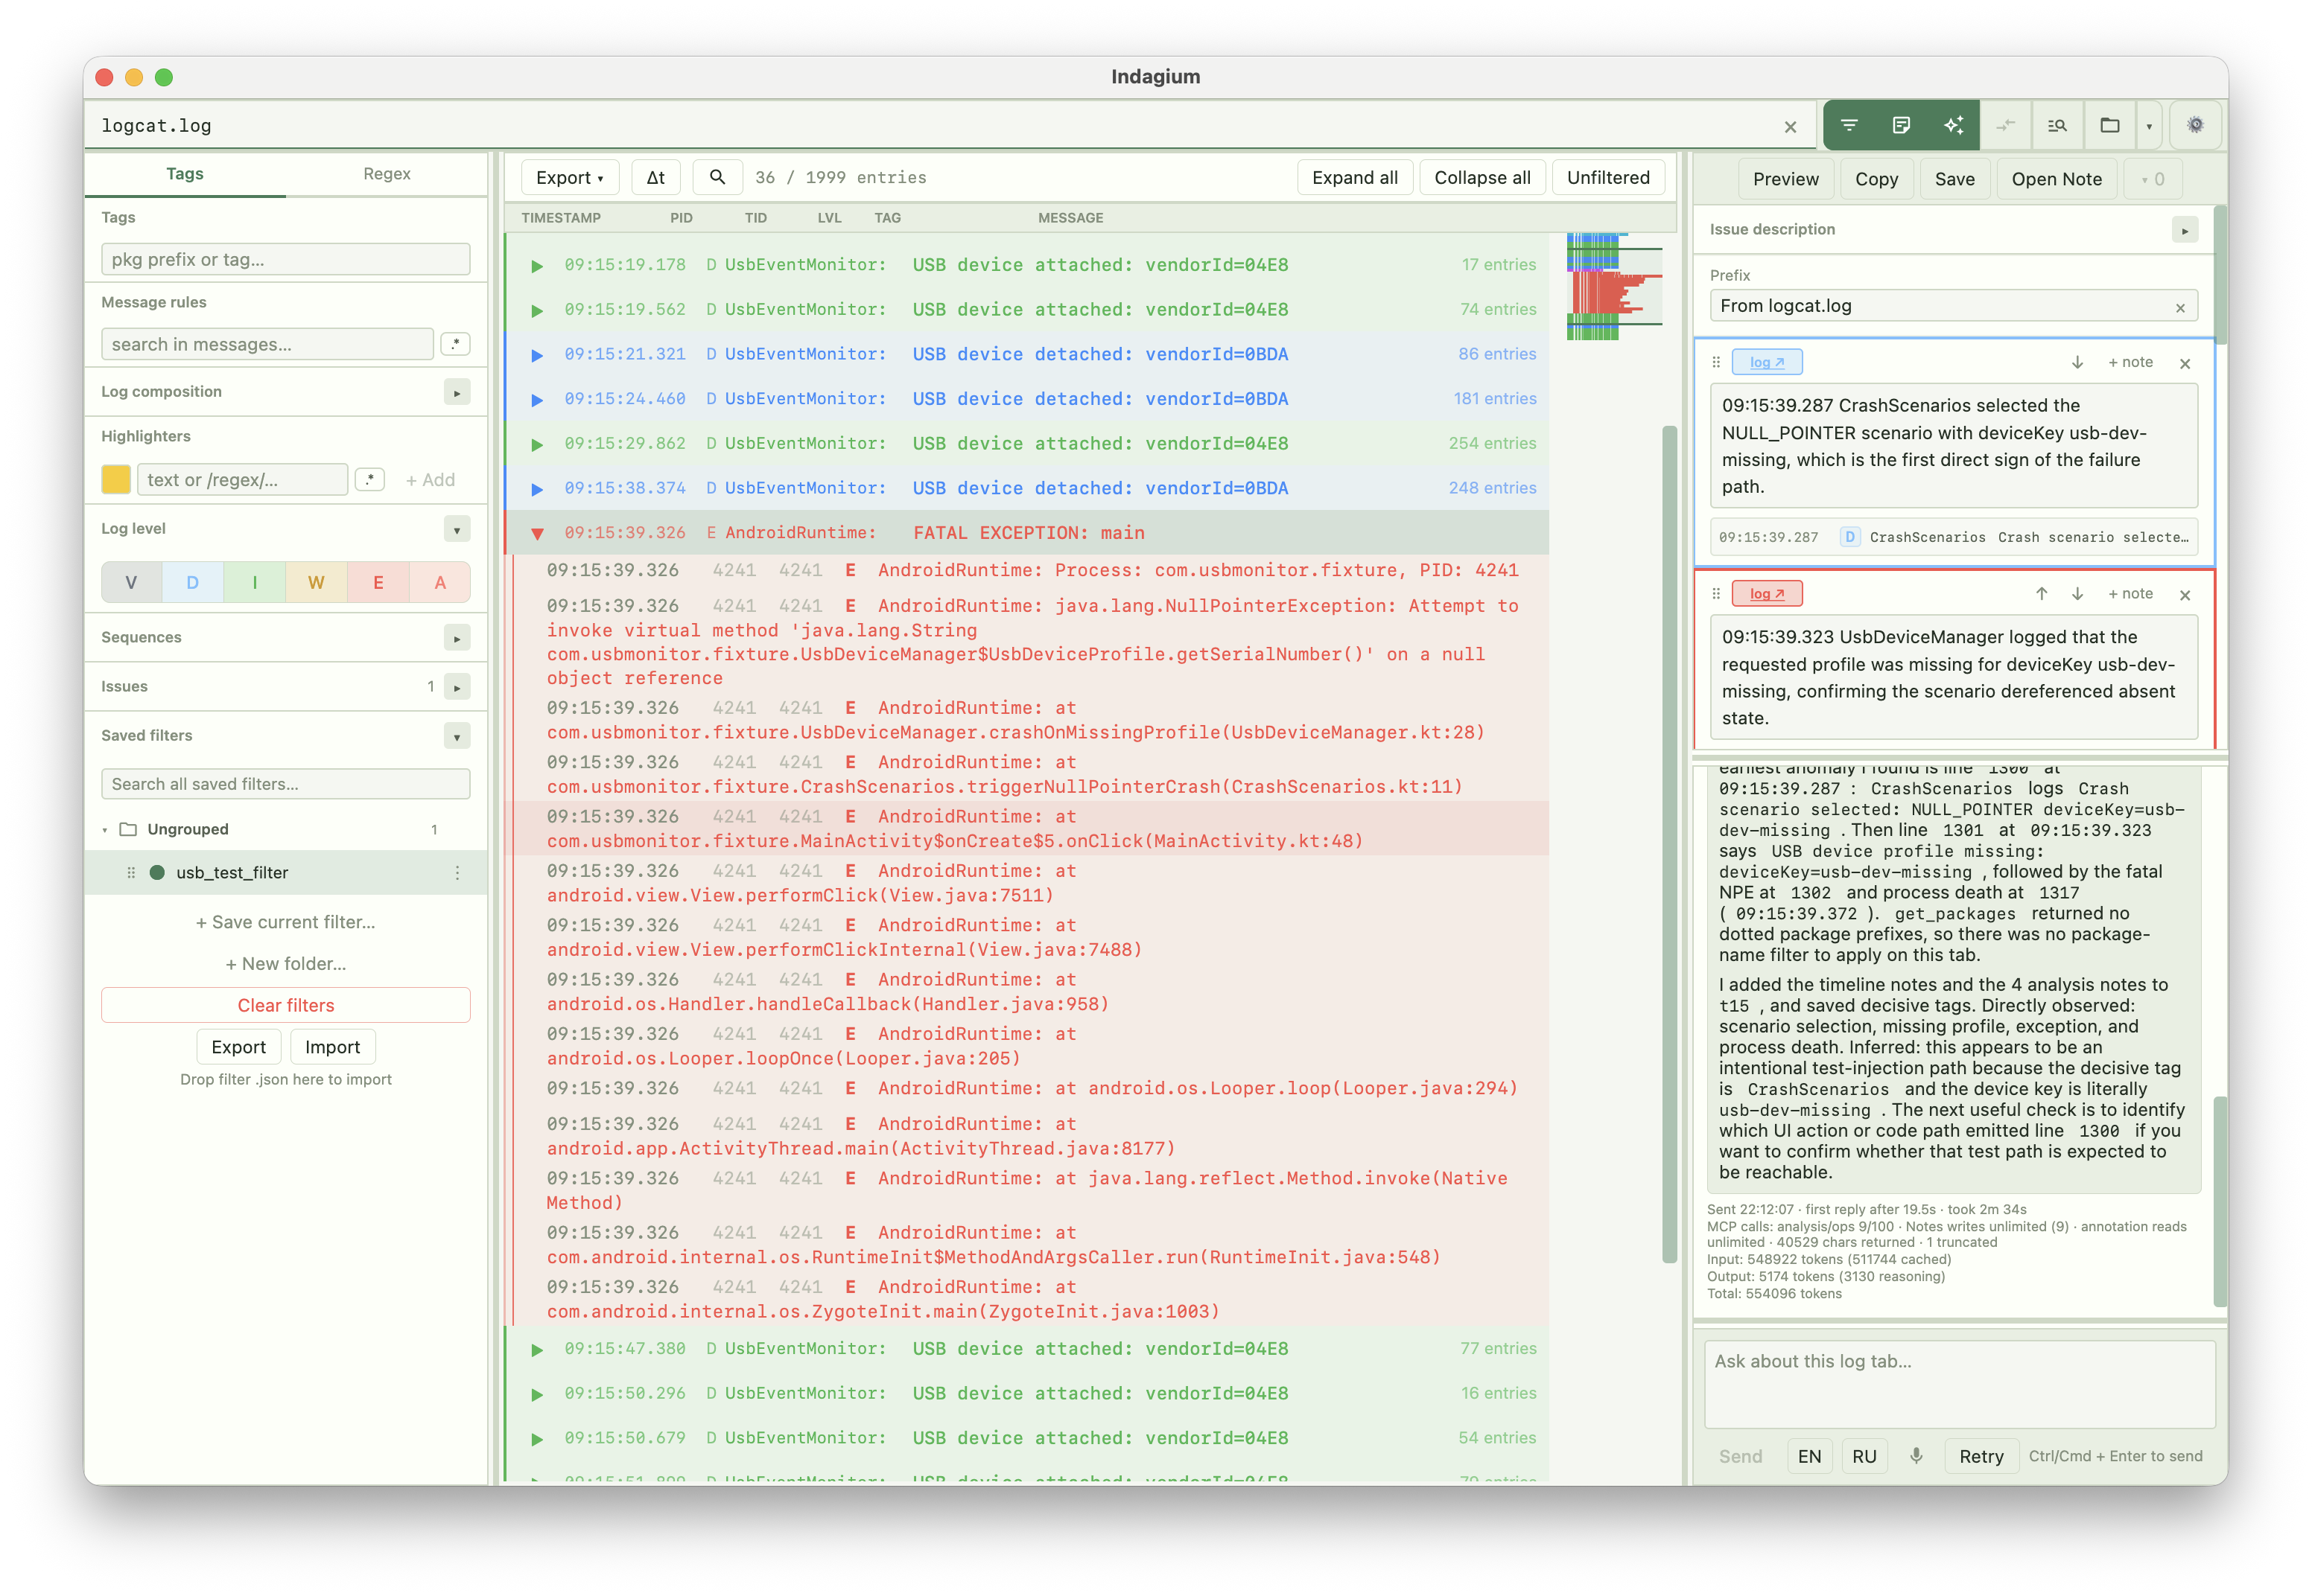Viewport: 2312px width, 1596px height.
Task: Toggle Info (I) log level
Action: point(254,582)
